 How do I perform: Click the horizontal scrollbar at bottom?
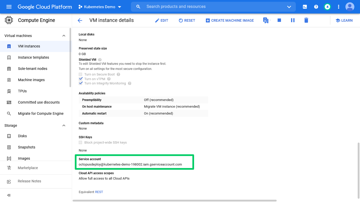pyautogui.click(x=175, y=201)
